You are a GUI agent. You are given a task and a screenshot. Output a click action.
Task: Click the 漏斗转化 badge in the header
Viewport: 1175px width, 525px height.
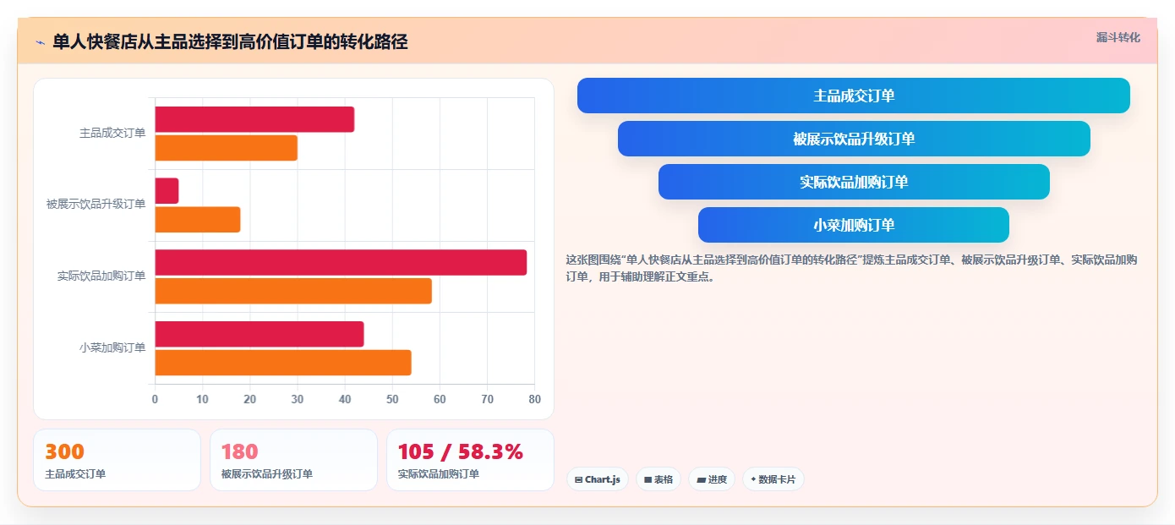click(1118, 37)
